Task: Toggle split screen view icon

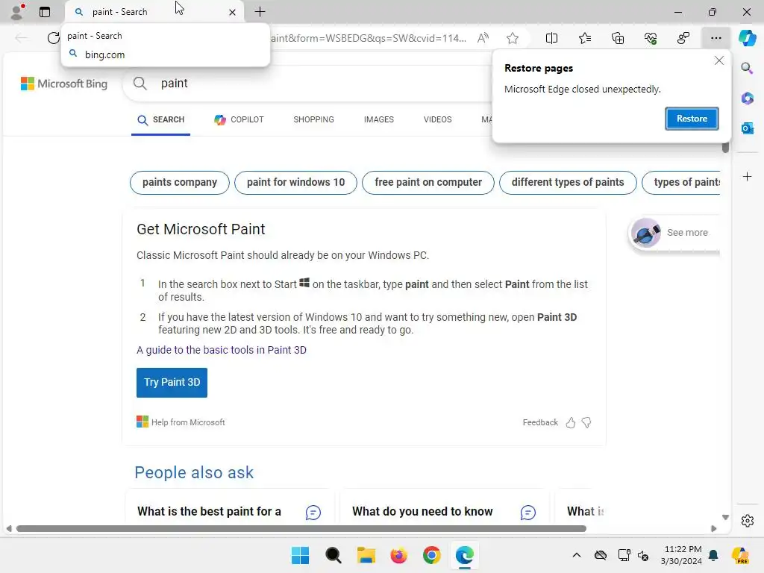Action: pos(551,38)
